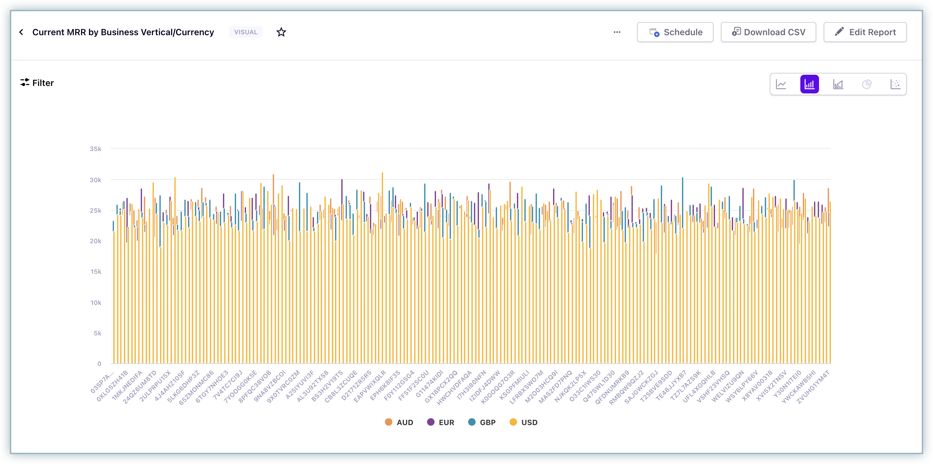Click the report title text
The image size is (933, 464).
click(123, 32)
